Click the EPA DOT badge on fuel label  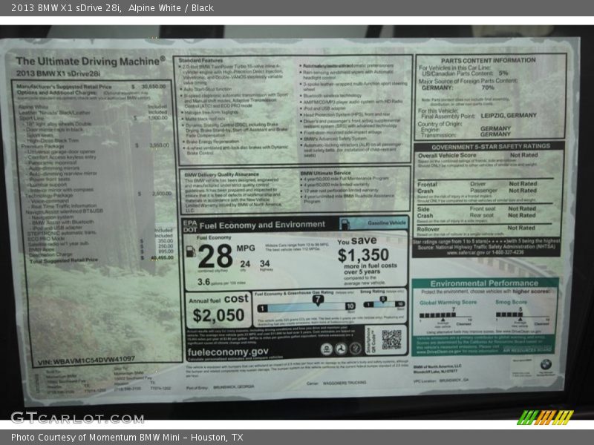click(x=190, y=226)
